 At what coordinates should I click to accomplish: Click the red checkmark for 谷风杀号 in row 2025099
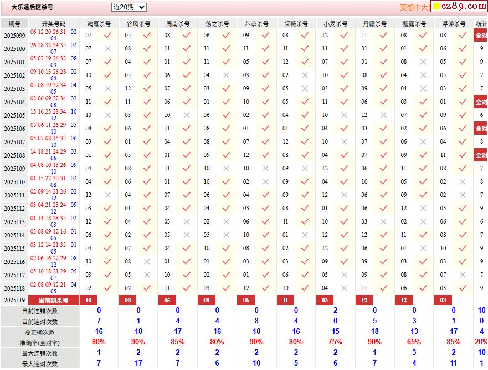[147, 35]
